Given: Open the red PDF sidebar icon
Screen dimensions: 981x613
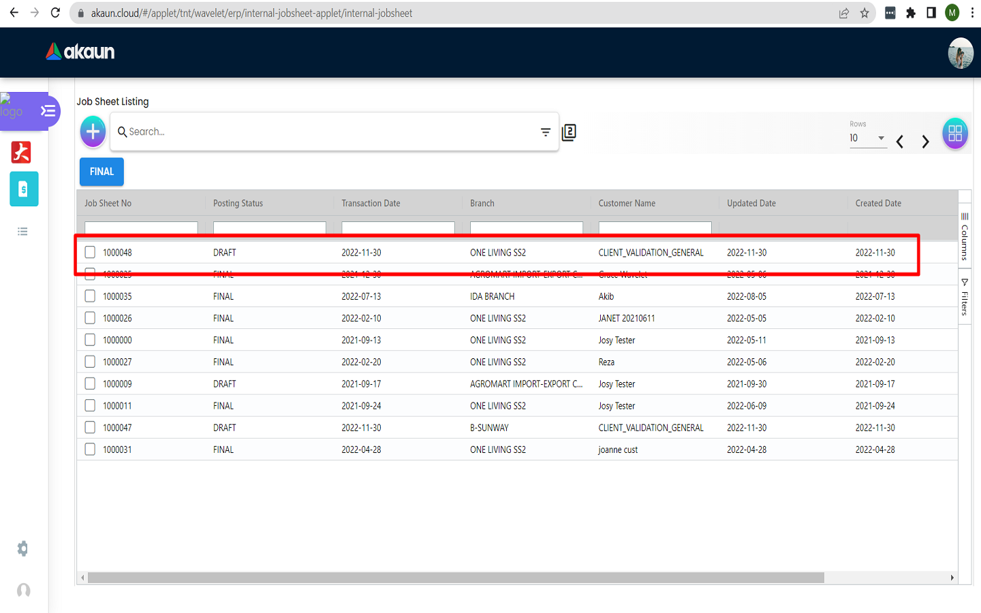Looking at the screenshot, I should tap(21, 152).
